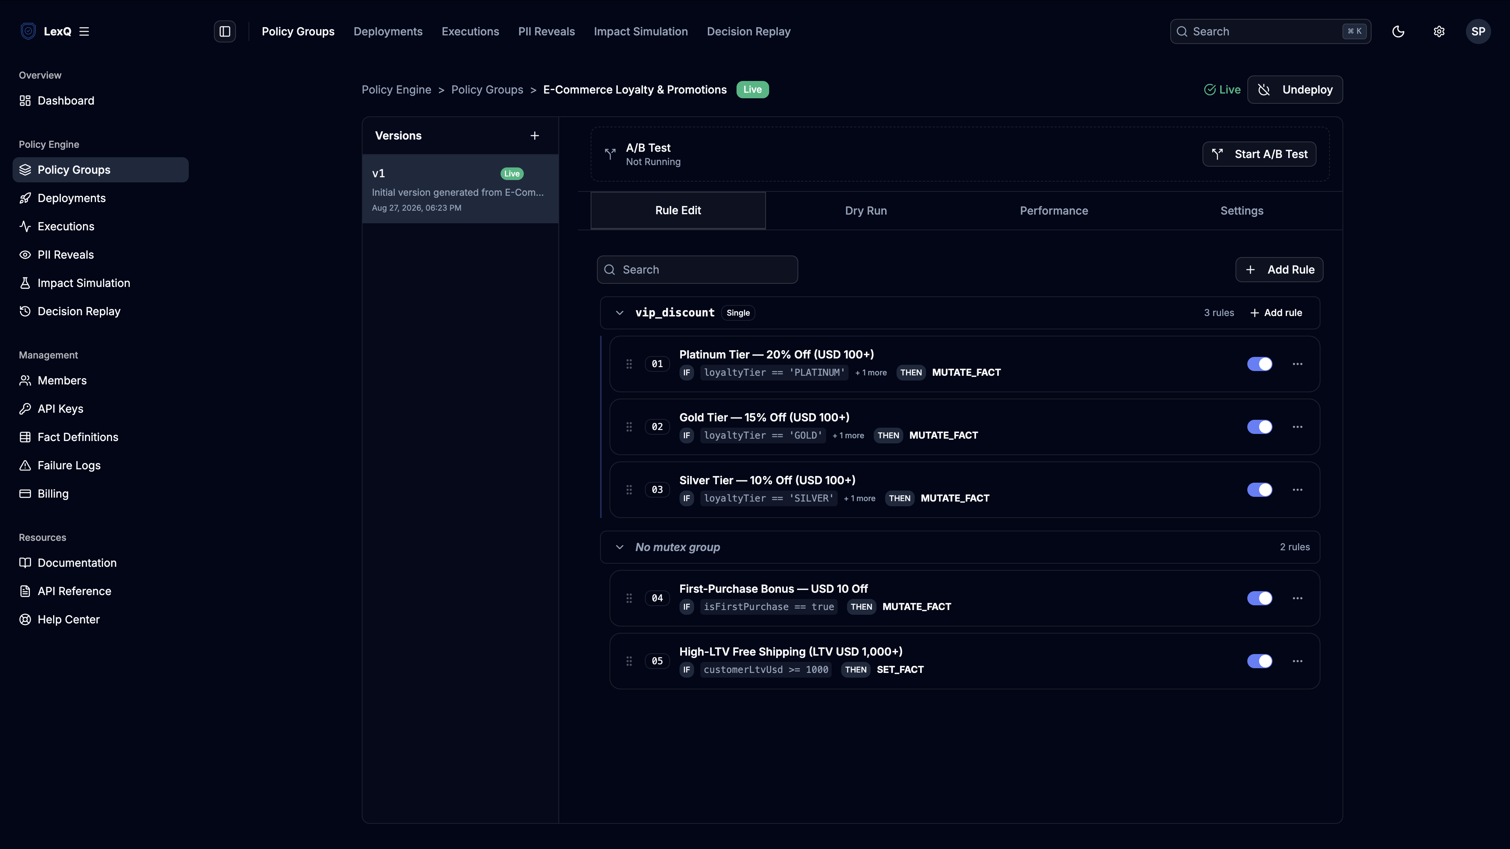
Task: Open settings gear icon in top bar
Action: coord(1439,31)
